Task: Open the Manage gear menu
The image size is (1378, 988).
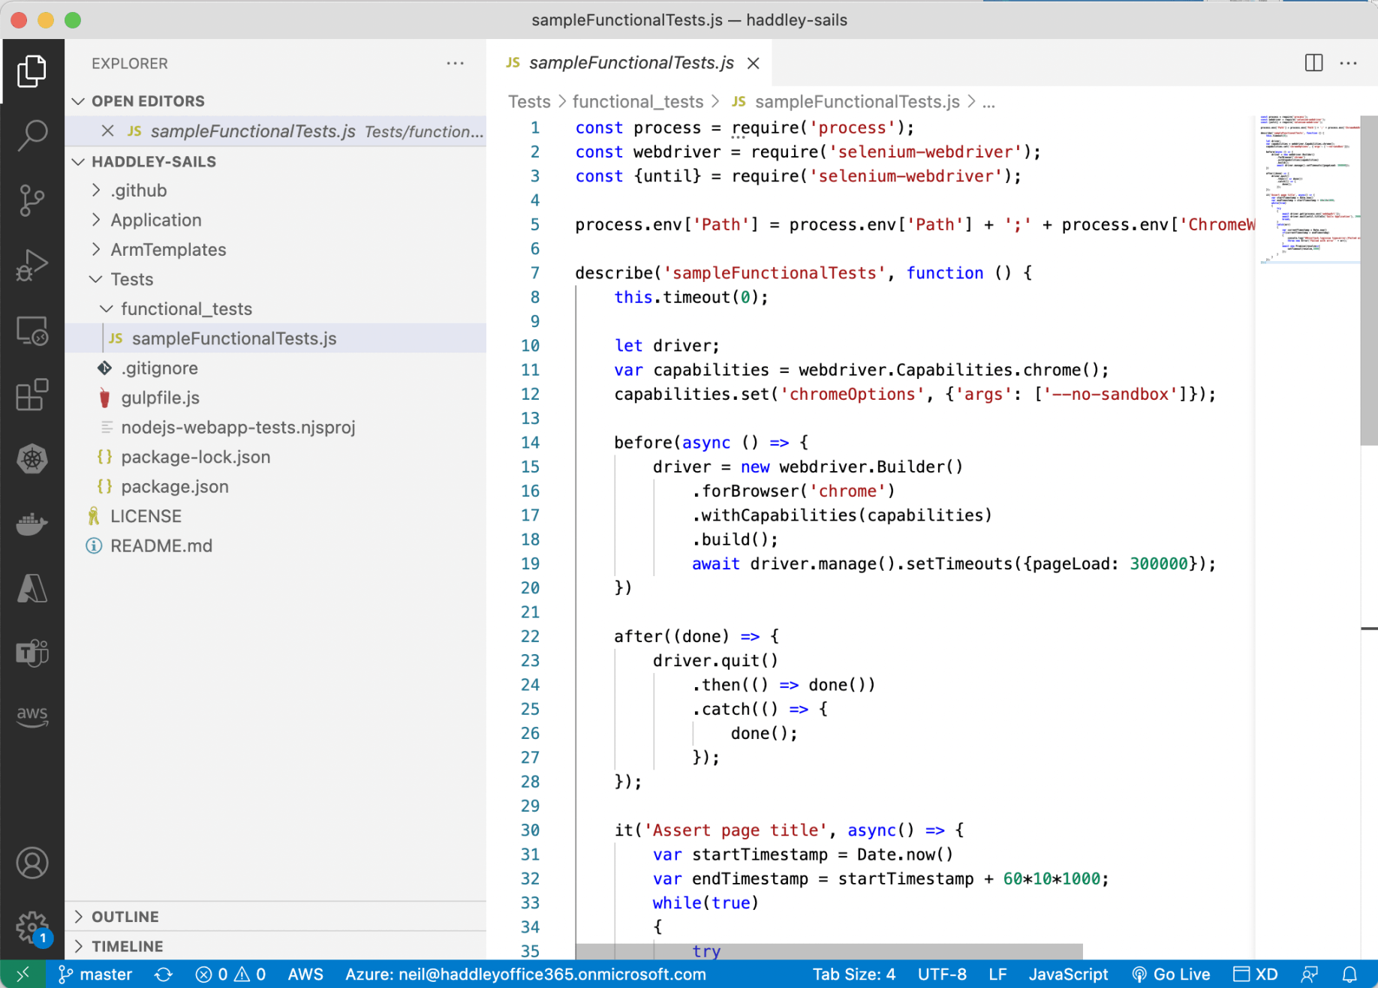Action: (32, 927)
